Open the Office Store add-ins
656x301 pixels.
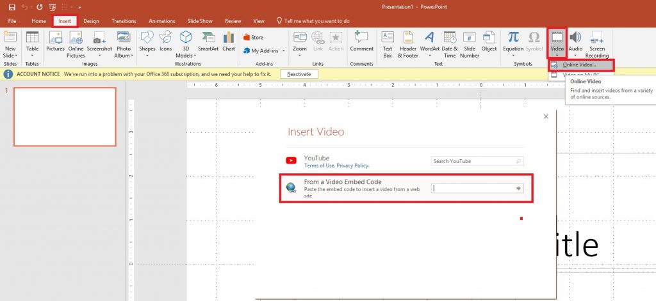coord(254,38)
